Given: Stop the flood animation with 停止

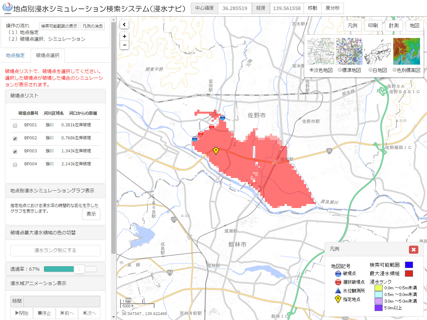Looking at the screenshot, I should click(x=44, y=313).
